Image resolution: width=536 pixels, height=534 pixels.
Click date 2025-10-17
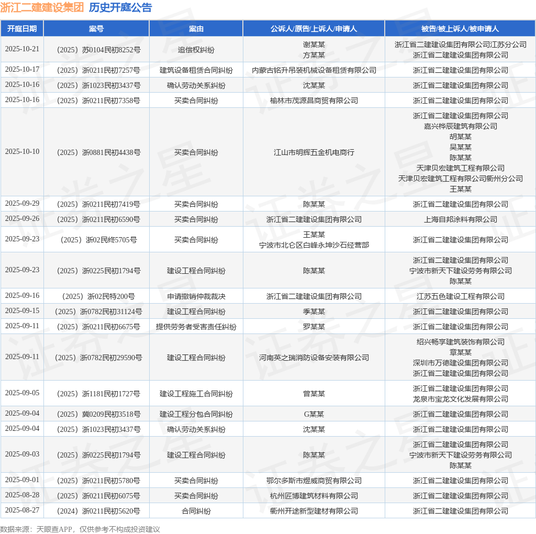pos(22,70)
